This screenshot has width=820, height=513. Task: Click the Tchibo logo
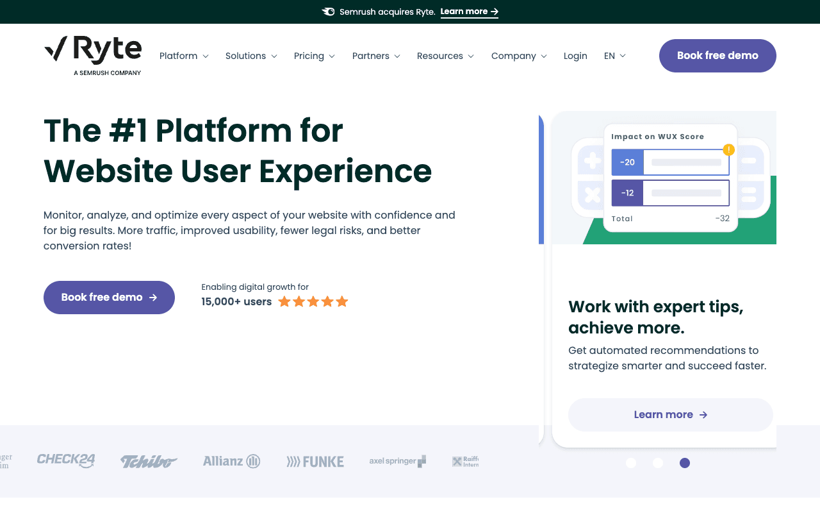[149, 461]
